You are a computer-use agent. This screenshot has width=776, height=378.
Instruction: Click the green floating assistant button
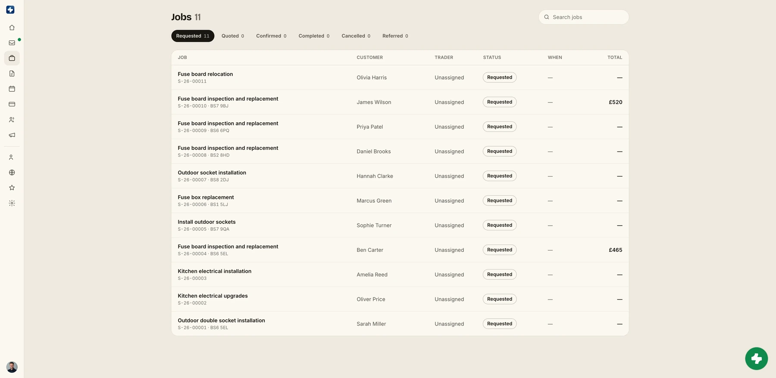(756, 359)
